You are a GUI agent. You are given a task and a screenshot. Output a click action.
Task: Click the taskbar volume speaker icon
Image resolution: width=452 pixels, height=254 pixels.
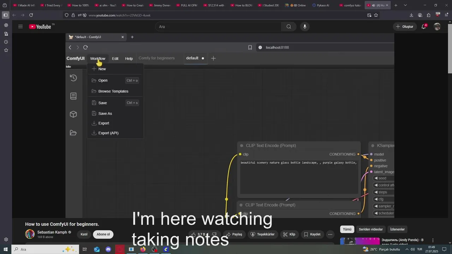tap(412, 249)
